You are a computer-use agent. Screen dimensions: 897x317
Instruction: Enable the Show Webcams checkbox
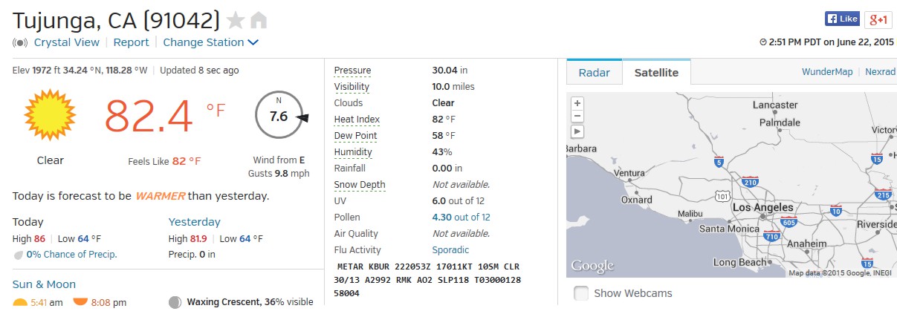[581, 293]
